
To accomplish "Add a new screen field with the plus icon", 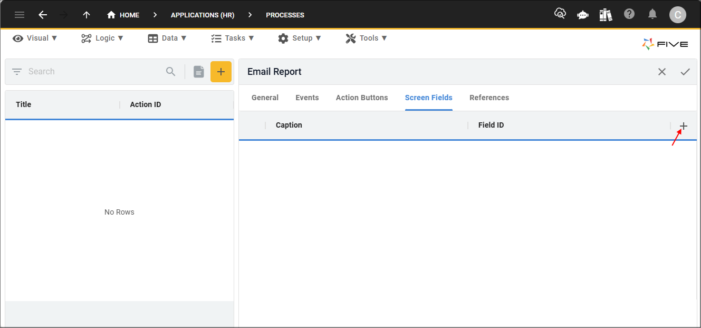I will click(683, 127).
